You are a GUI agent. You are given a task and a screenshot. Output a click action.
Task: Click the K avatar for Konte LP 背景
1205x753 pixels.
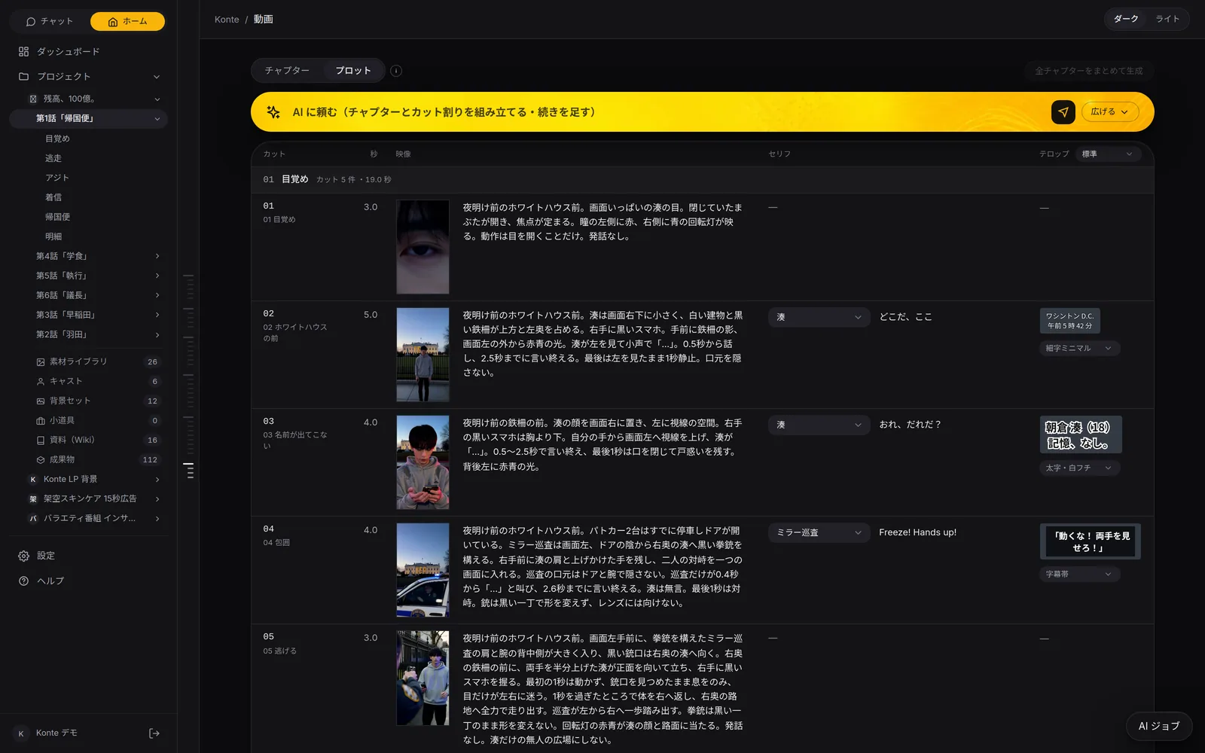click(x=33, y=480)
